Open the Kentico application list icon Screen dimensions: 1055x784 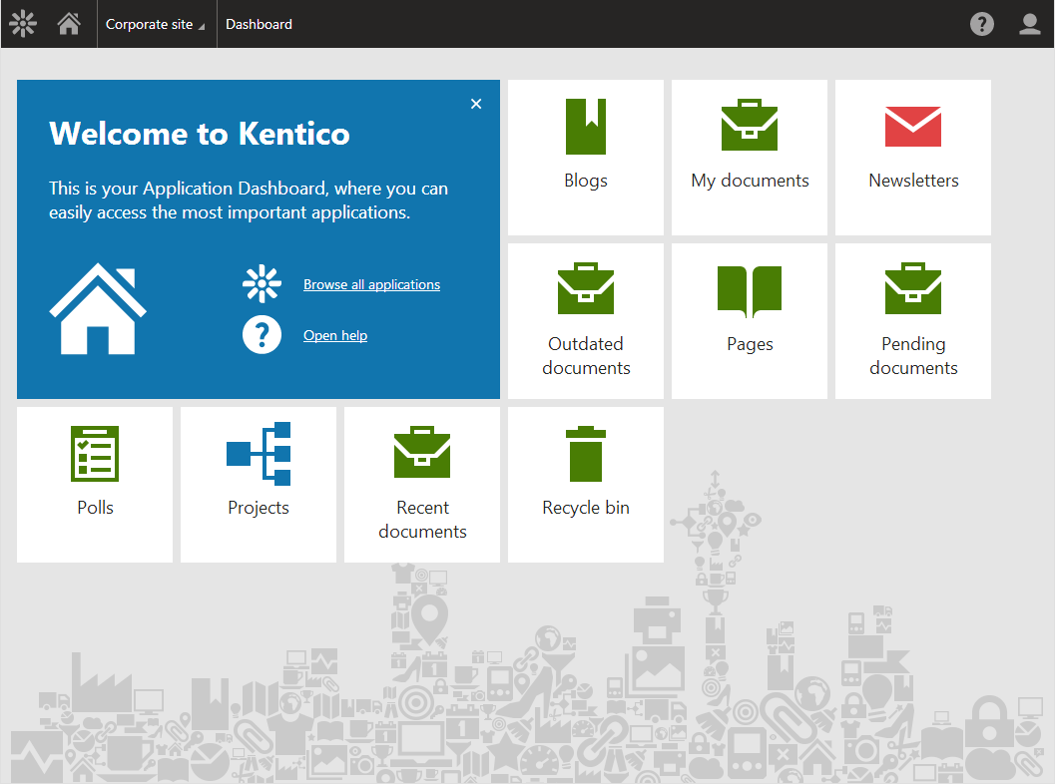23,24
